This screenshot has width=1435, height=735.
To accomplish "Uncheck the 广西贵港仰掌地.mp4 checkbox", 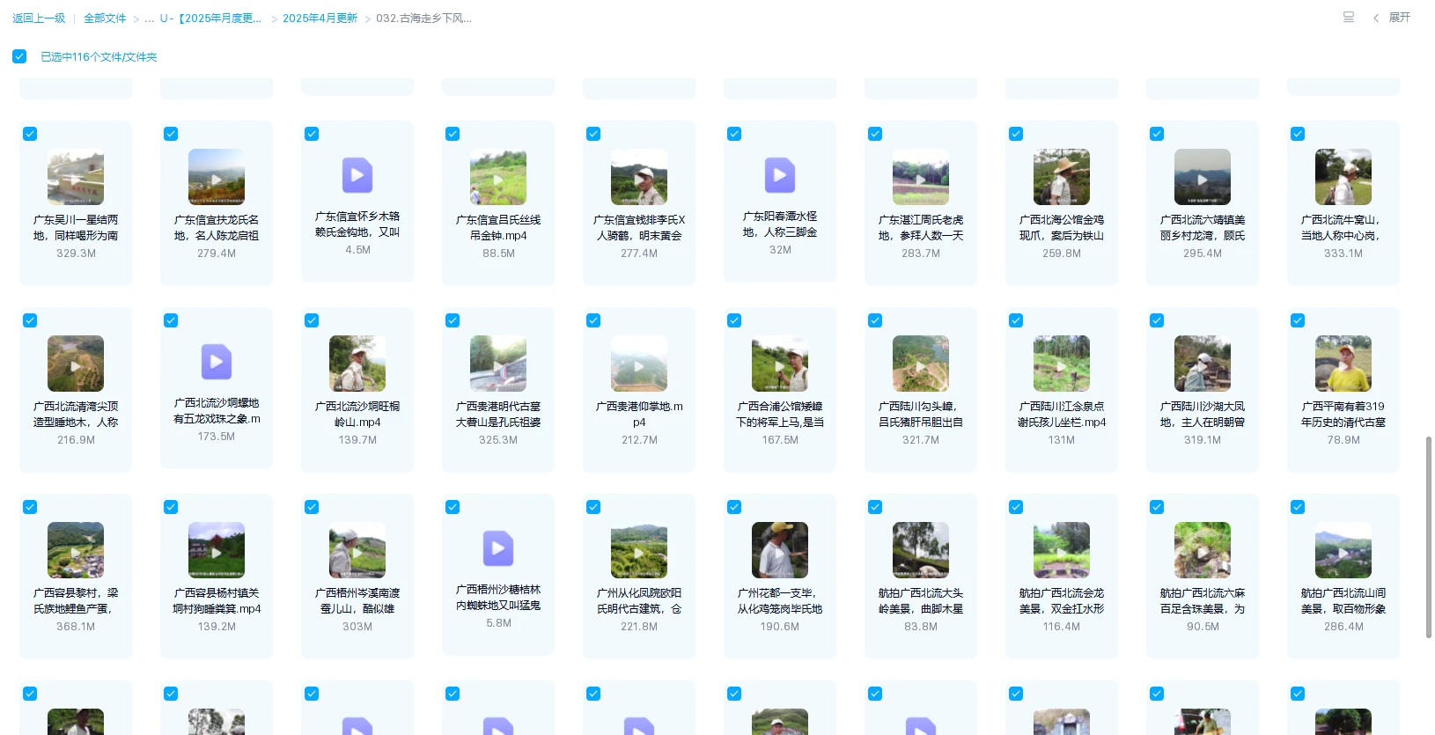I will pyautogui.click(x=593, y=320).
